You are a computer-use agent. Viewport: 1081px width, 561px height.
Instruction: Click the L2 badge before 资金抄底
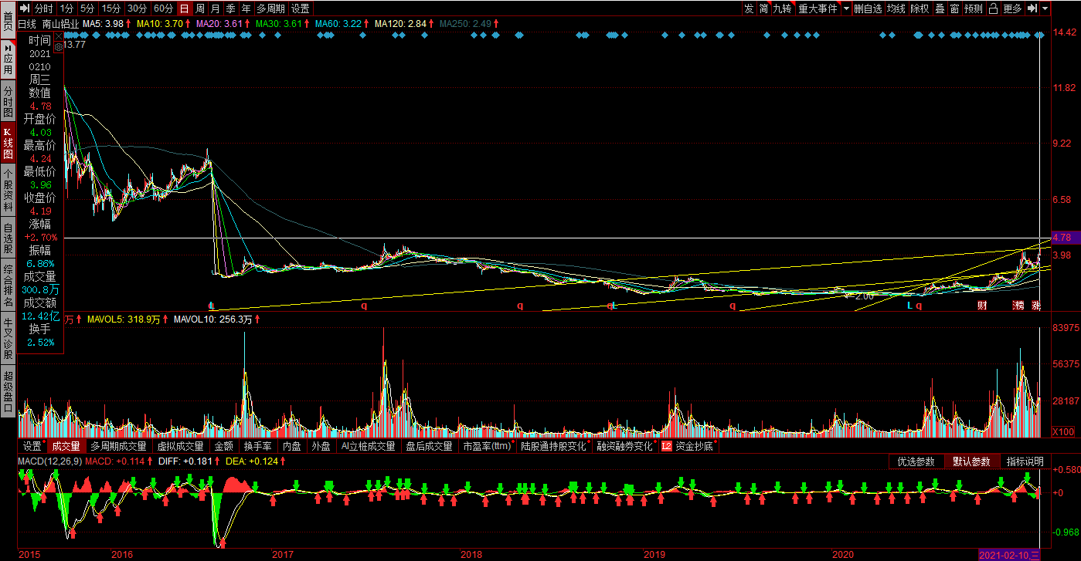(666, 446)
